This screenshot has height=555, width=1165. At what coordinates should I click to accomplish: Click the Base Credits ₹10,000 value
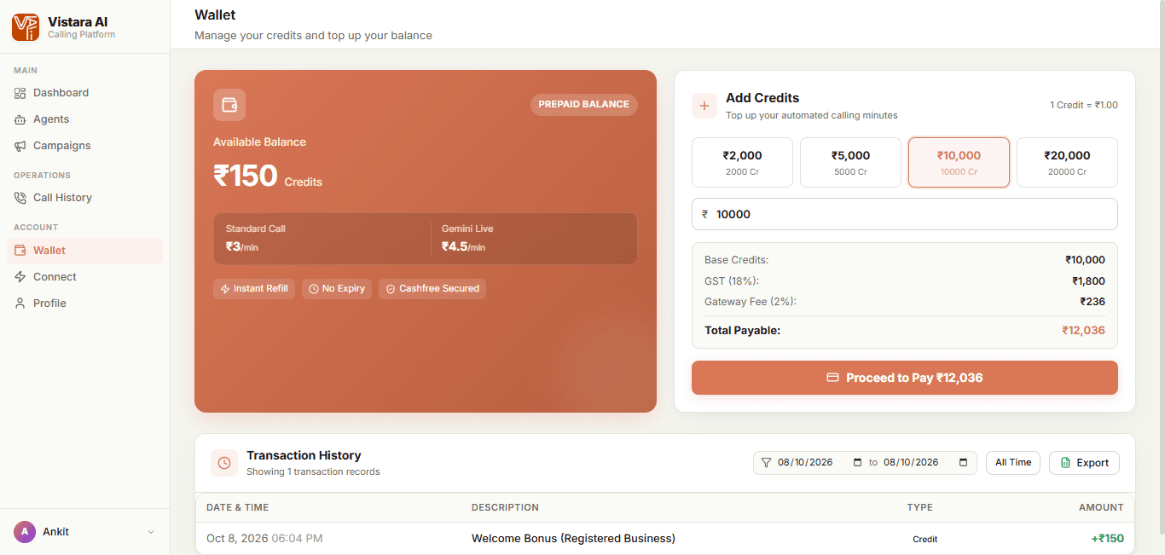[1085, 260]
